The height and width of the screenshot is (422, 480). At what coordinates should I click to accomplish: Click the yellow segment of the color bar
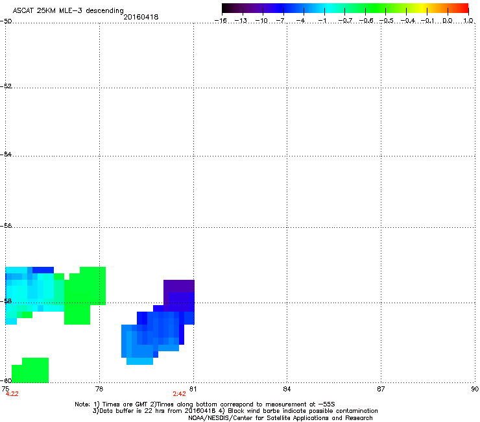click(x=422, y=8)
